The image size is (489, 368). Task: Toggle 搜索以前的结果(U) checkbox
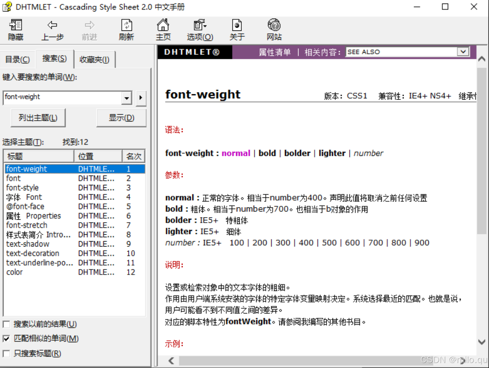click(x=6, y=325)
